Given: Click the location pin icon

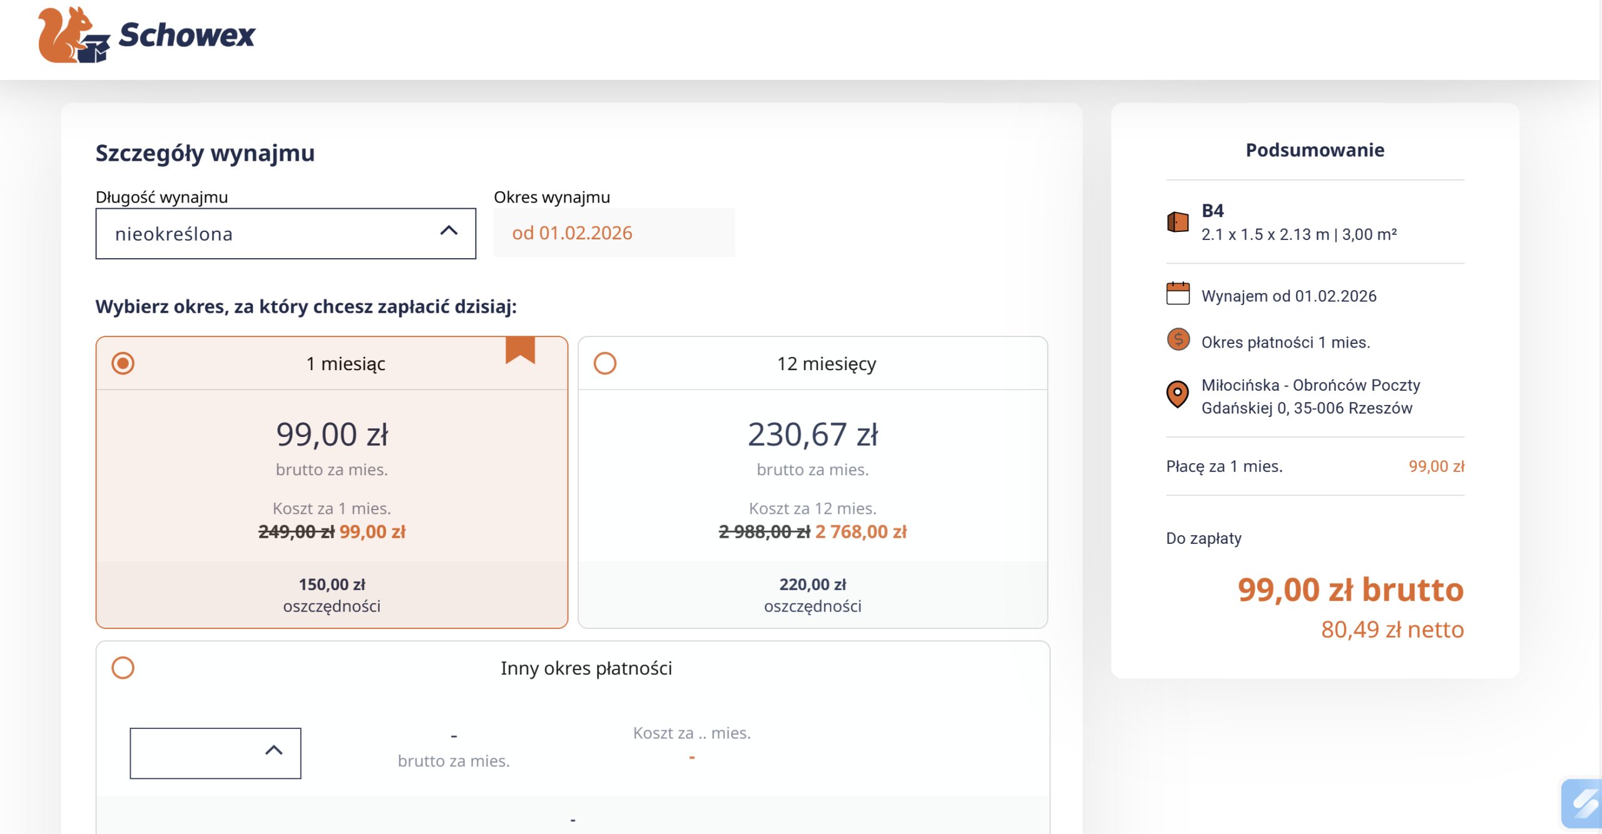Looking at the screenshot, I should click(x=1178, y=394).
